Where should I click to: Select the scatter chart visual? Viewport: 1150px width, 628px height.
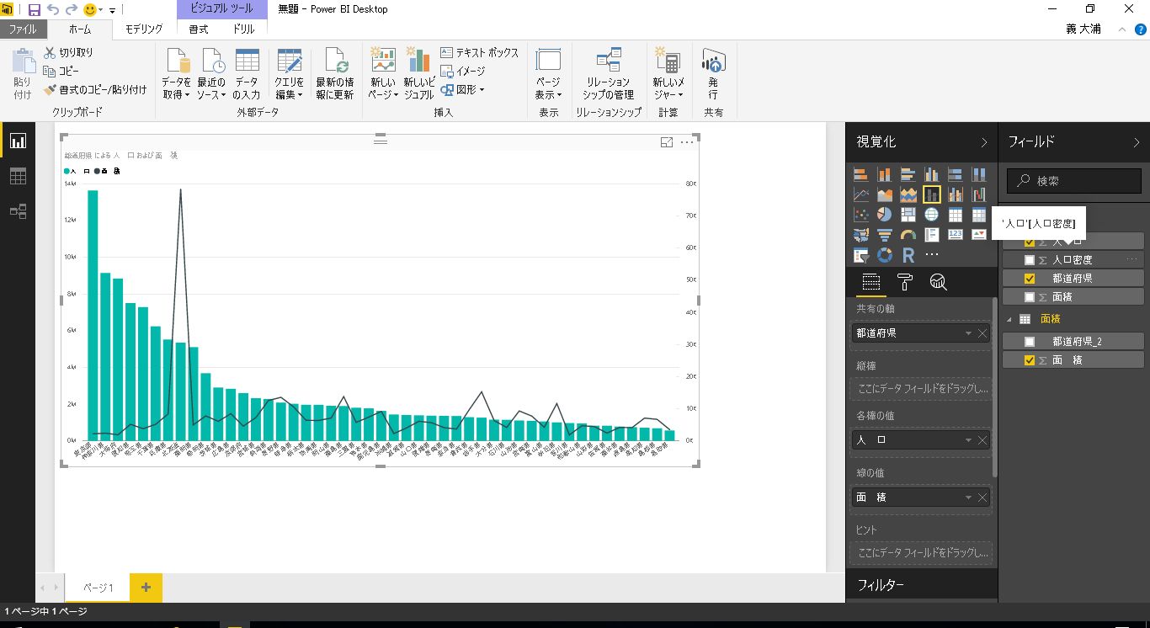tap(860, 215)
